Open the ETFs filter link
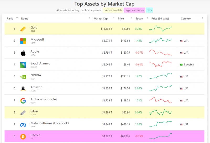210x143 pixels. coord(149,10)
